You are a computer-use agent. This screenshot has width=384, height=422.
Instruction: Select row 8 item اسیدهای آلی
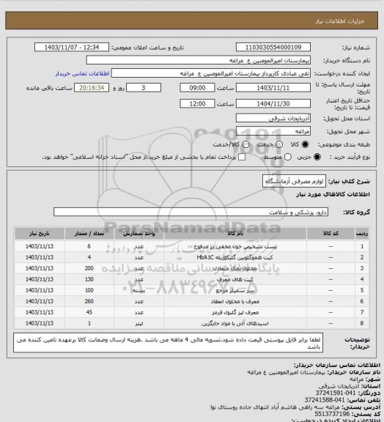(x=235, y=324)
